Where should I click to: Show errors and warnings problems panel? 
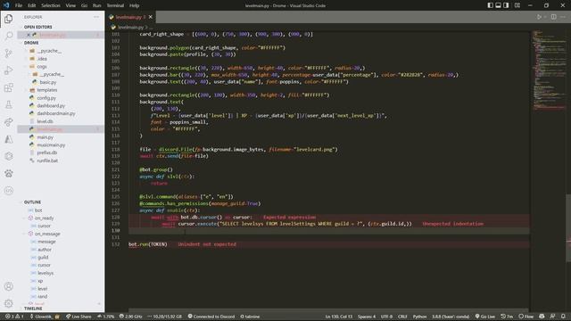coord(14,317)
